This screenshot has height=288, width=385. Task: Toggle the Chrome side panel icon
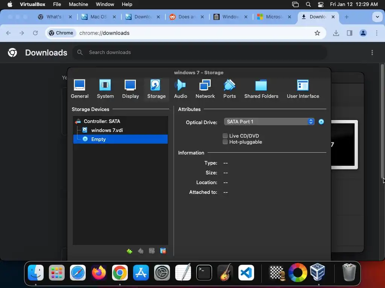click(x=350, y=33)
